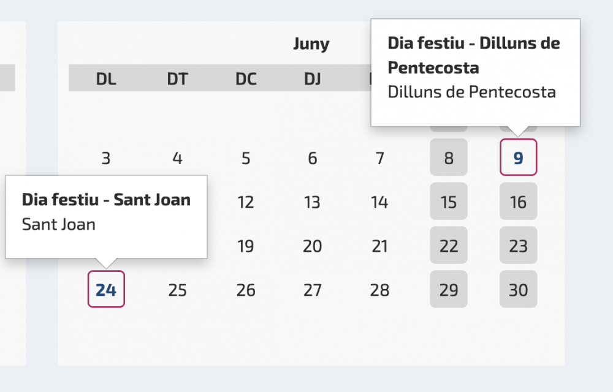Select shaded day 16
The height and width of the screenshot is (392, 613).
click(x=519, y=202)
